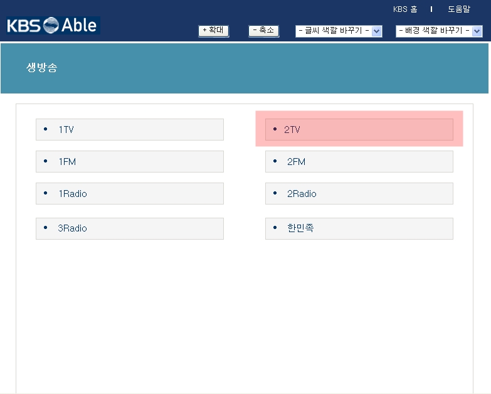491x394 pixels.
Task: Open the 한민족 radio channel
Action: click(x=300, y=228)
